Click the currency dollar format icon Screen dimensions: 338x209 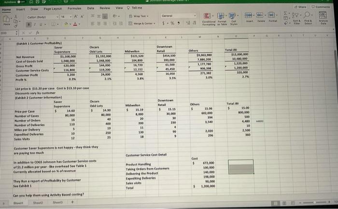point(164,23)
